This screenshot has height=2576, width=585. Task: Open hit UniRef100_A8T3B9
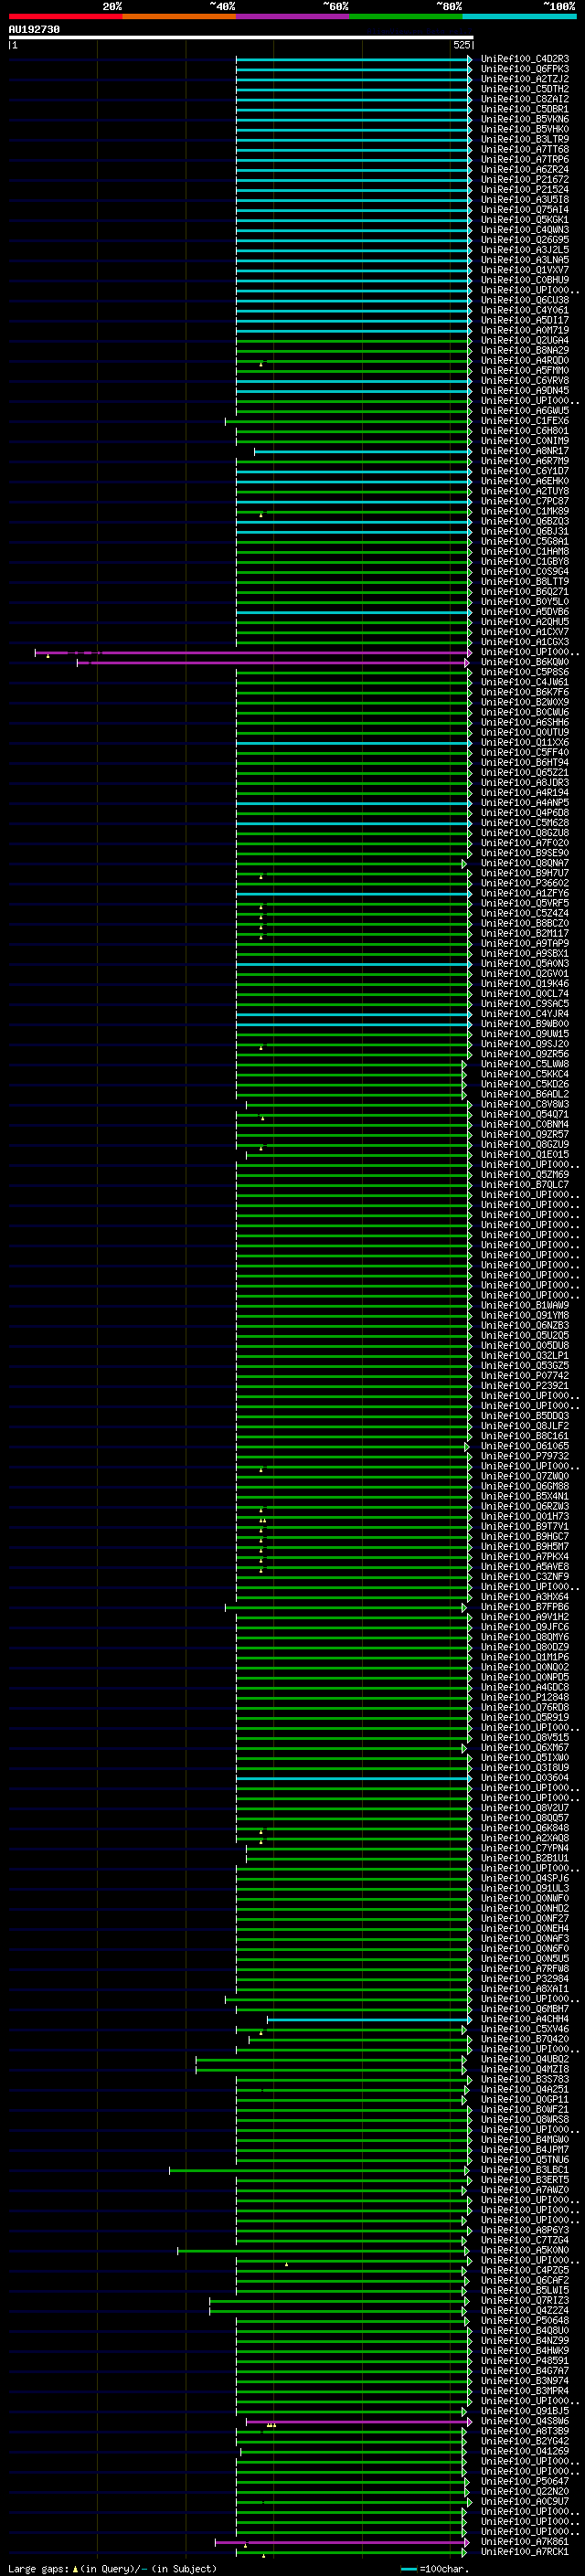[525, 2432]
